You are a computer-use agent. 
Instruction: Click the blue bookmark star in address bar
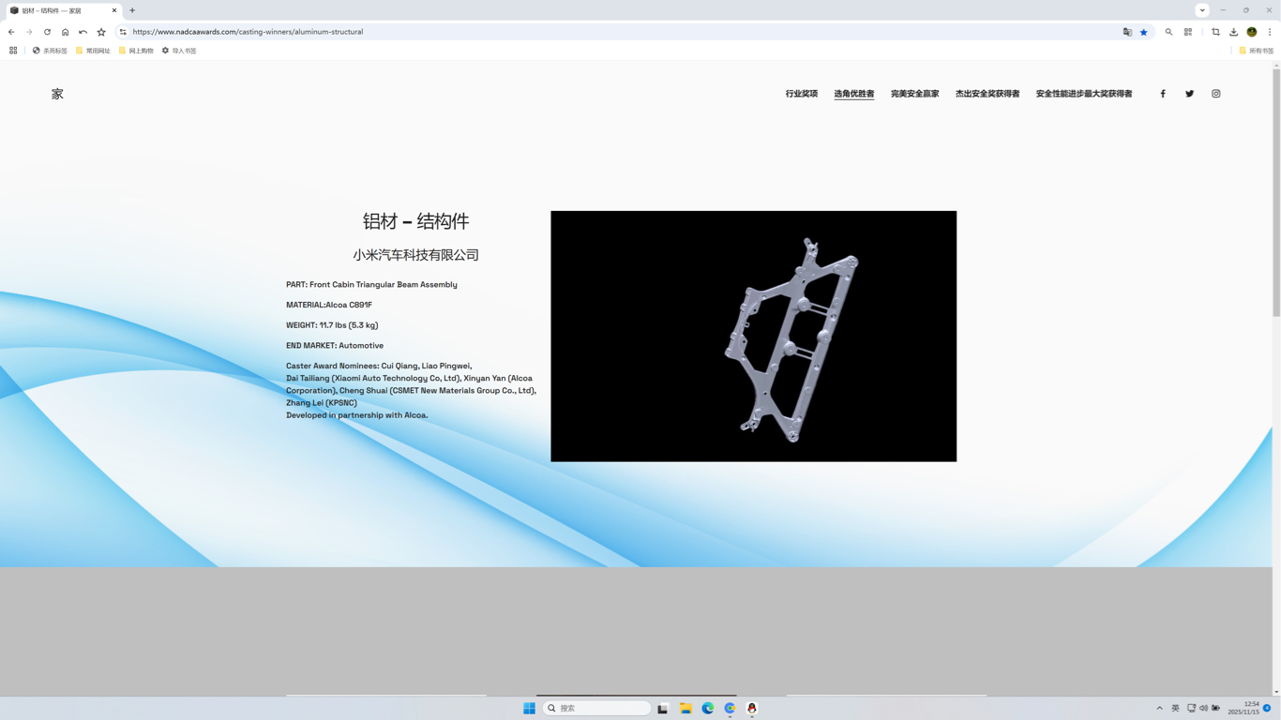(x=1144, y=32)
